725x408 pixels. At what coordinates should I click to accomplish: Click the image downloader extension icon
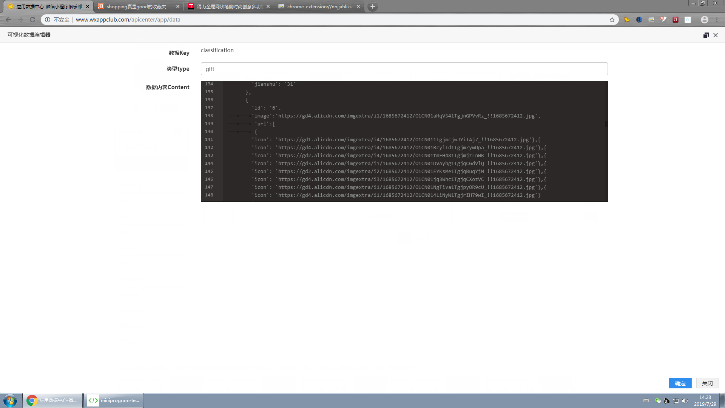tap(651, 20)
